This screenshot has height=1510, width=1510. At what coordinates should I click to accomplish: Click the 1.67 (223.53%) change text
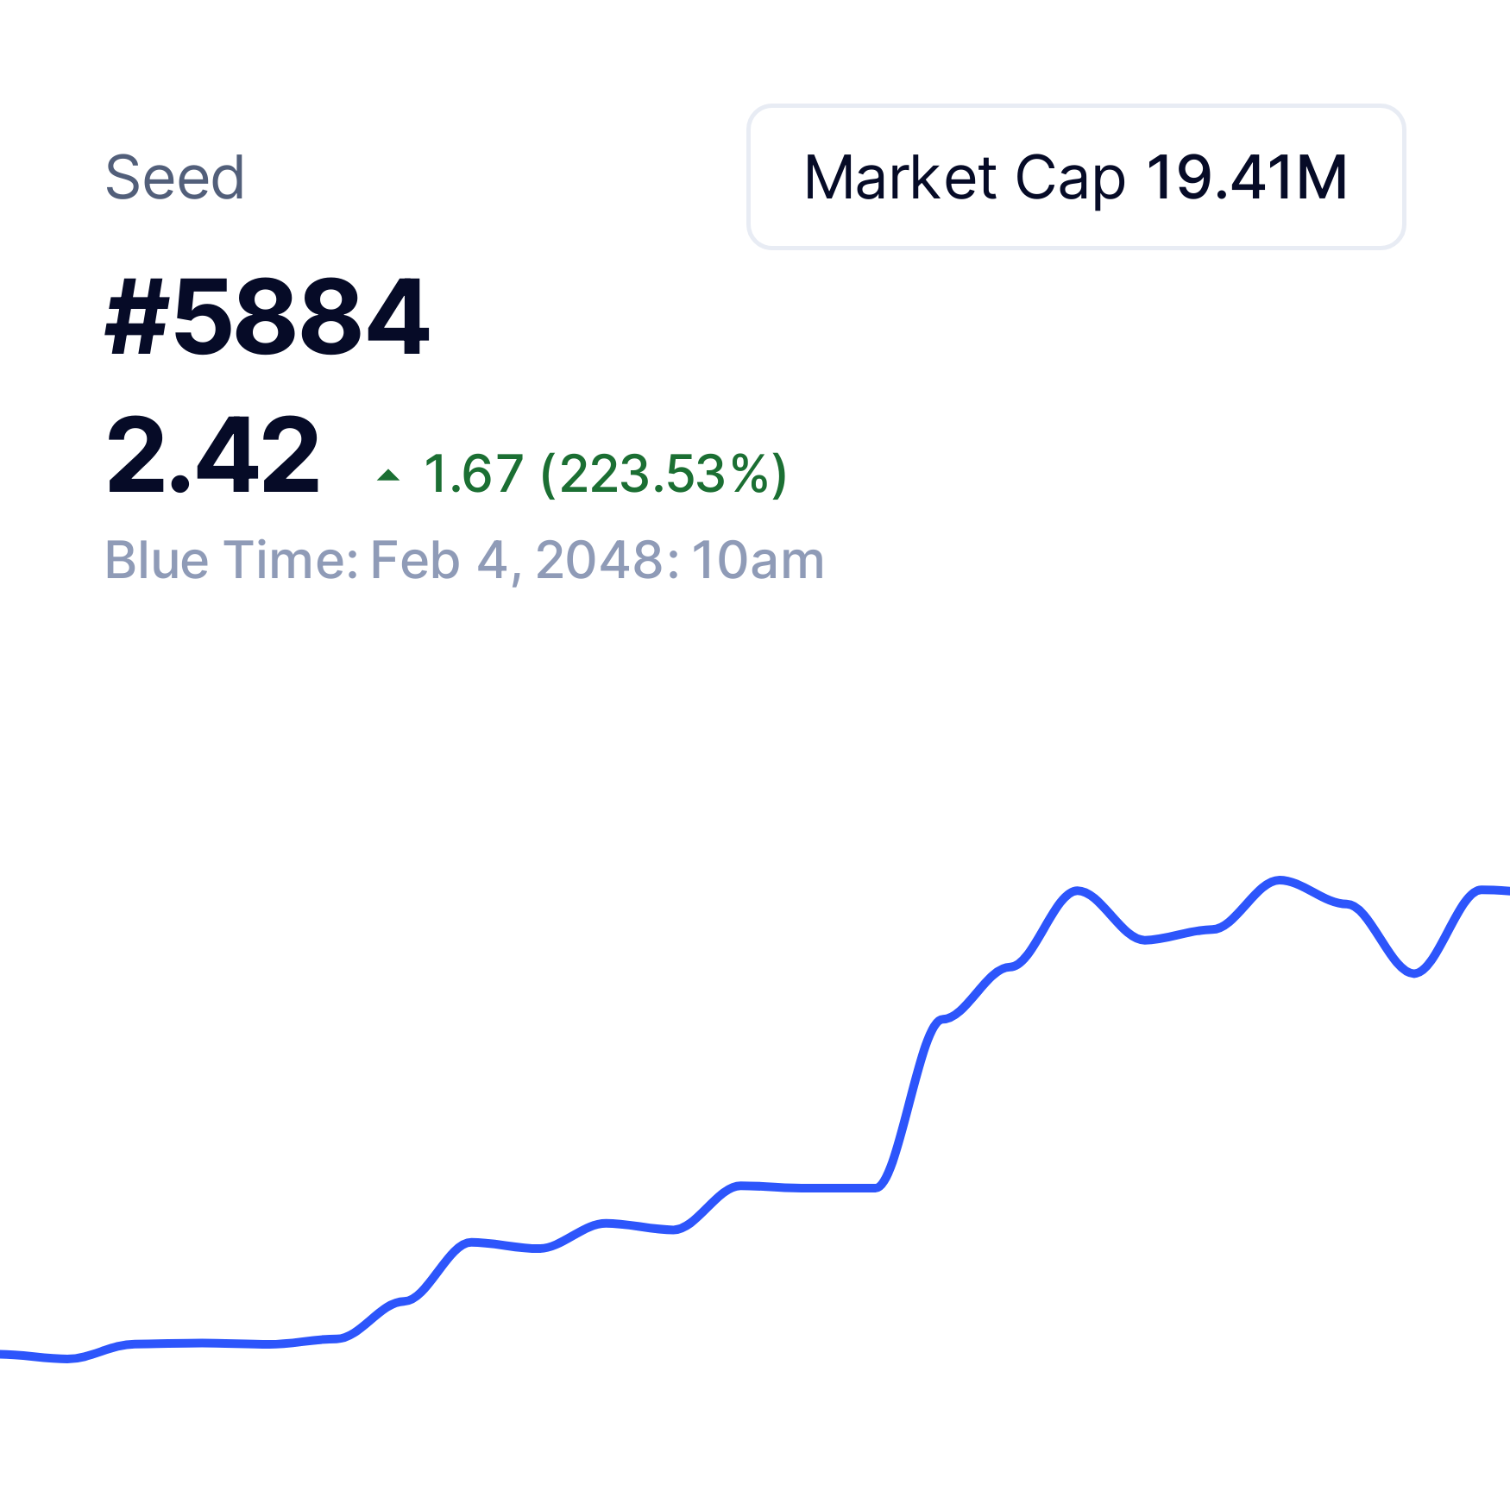[x=606, y=474]
